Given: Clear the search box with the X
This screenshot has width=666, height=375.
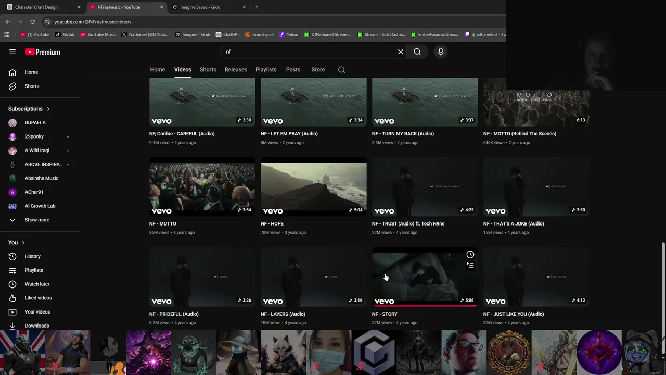Looking at the screenshot, I should (x=401, y=52).
